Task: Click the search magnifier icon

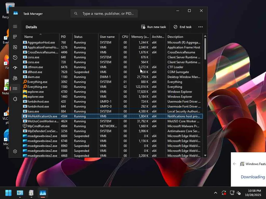Action: 76,13
